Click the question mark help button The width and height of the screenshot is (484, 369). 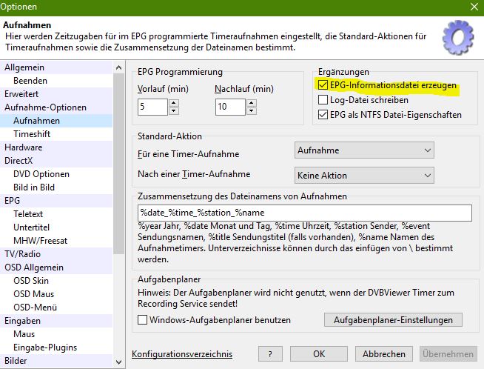(270, 354)
